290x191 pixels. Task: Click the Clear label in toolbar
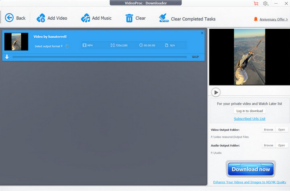(x=141, y=18)
